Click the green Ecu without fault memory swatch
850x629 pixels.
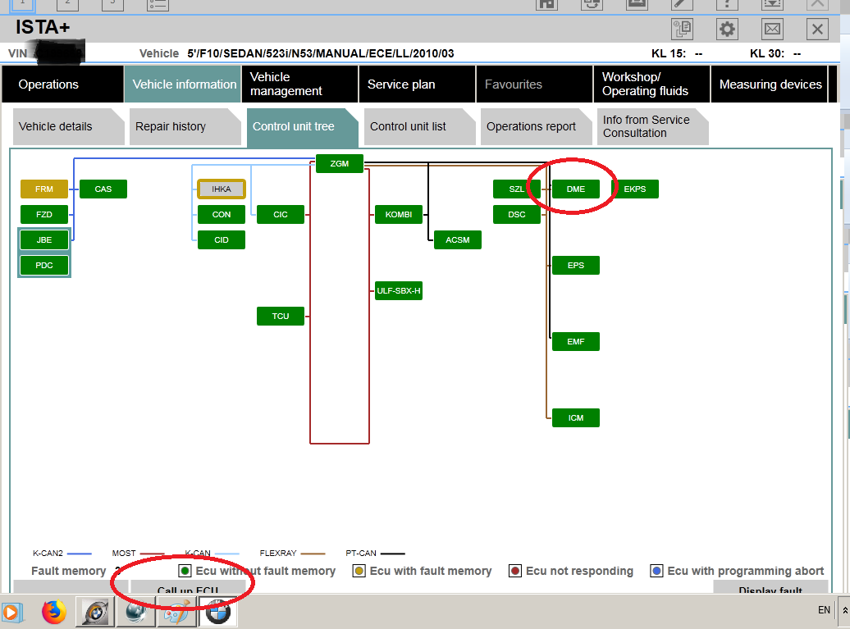point(185,571)
